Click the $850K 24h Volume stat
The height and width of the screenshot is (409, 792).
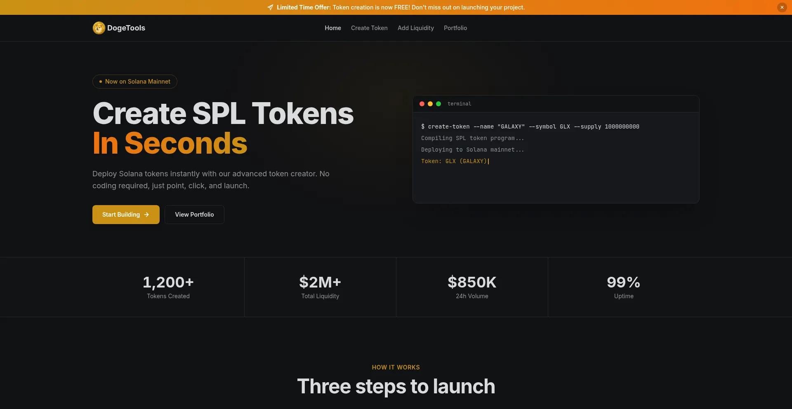tap(472, 287)
